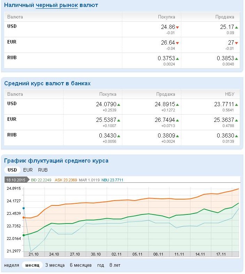The height and width of the screenshot is (274, 245).
Task: Click the 'черный рынок' link in the heading
Action: [57, 5]
